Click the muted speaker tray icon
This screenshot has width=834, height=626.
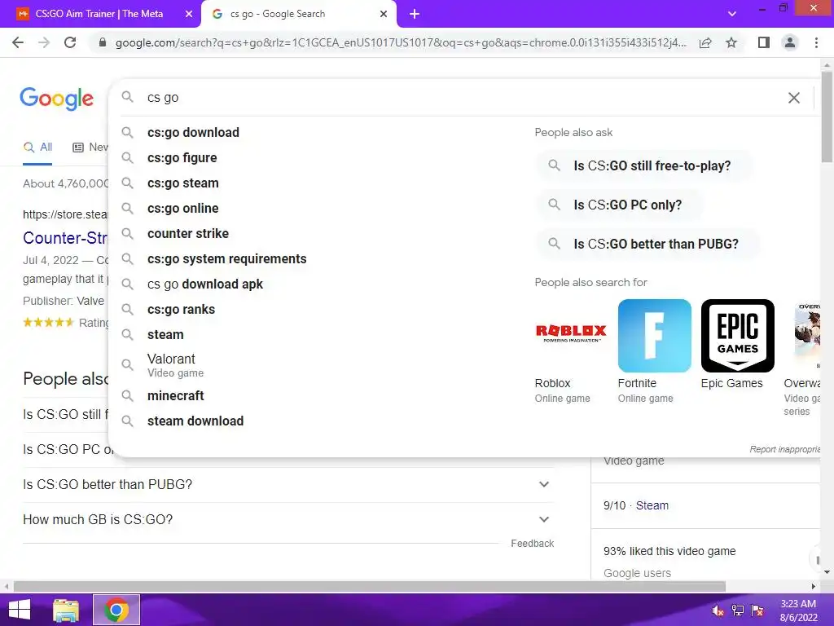[x=718, y=611]
